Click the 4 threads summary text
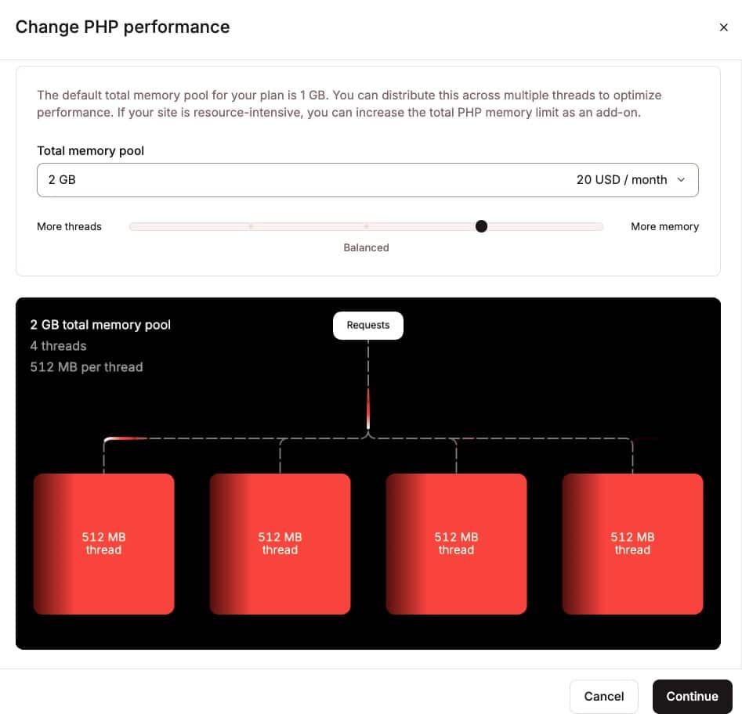This screenshot has width=742, height=721. (58, 345)
